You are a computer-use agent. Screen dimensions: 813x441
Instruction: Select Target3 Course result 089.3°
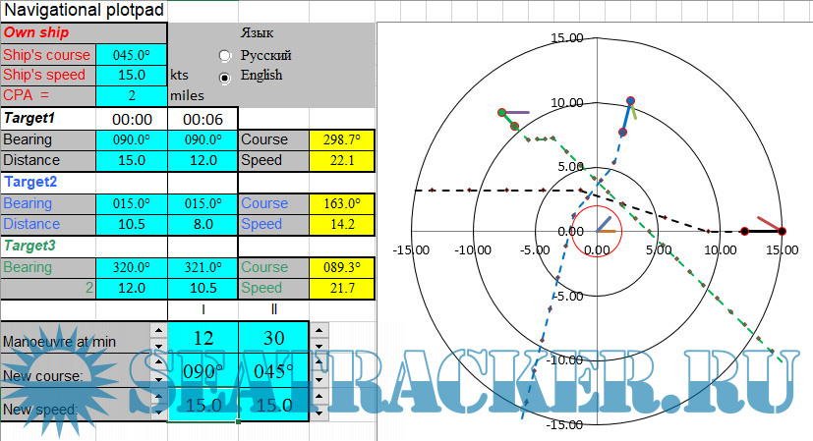click(x=341, y=267)
